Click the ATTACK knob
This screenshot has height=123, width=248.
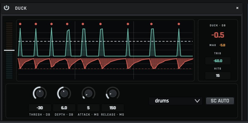88,93
